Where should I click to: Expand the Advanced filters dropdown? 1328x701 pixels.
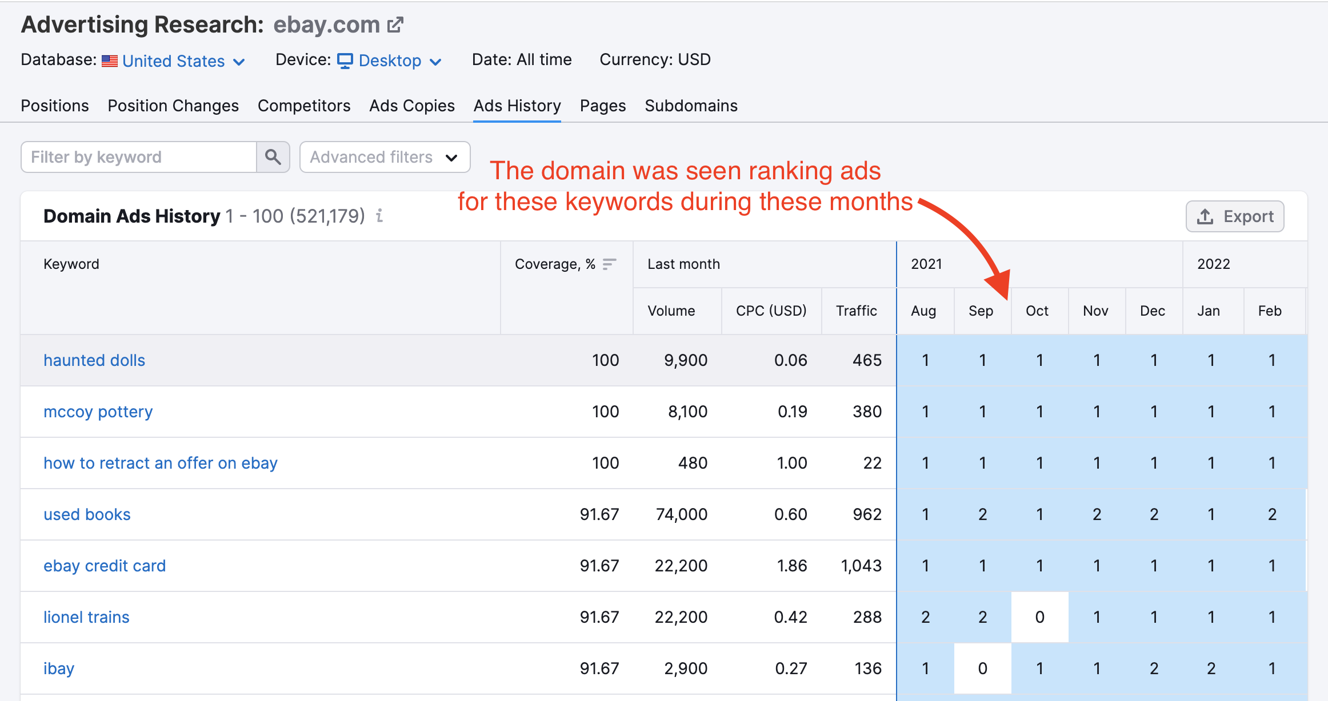pyautogui.click(x=385, y=157)
